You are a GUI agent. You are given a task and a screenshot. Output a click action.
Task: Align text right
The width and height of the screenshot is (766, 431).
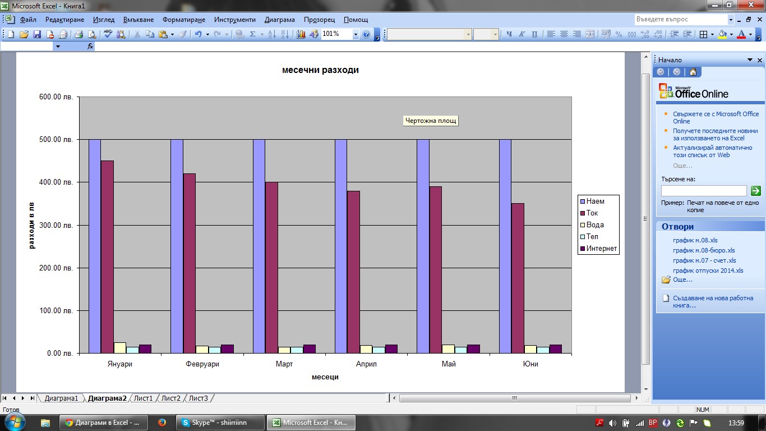tap(577, 34)
